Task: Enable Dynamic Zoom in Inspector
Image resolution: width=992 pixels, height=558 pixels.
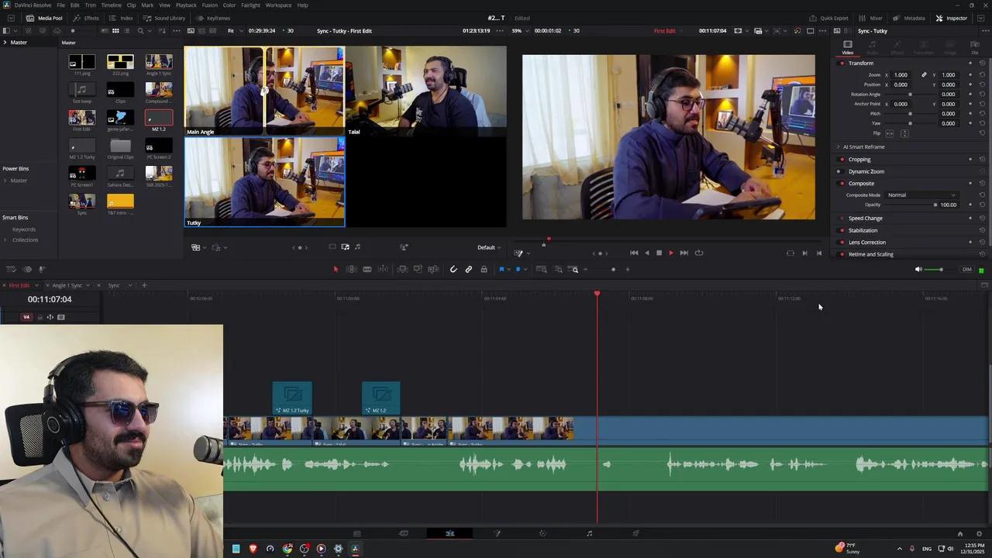Action: coord(842,171)
